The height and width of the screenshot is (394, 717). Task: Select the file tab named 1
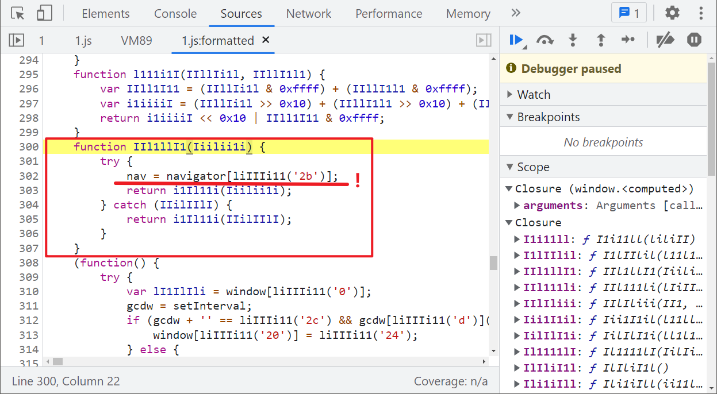[41, 41]
